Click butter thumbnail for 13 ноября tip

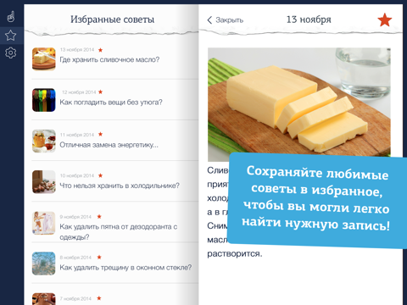click(43, 59)
